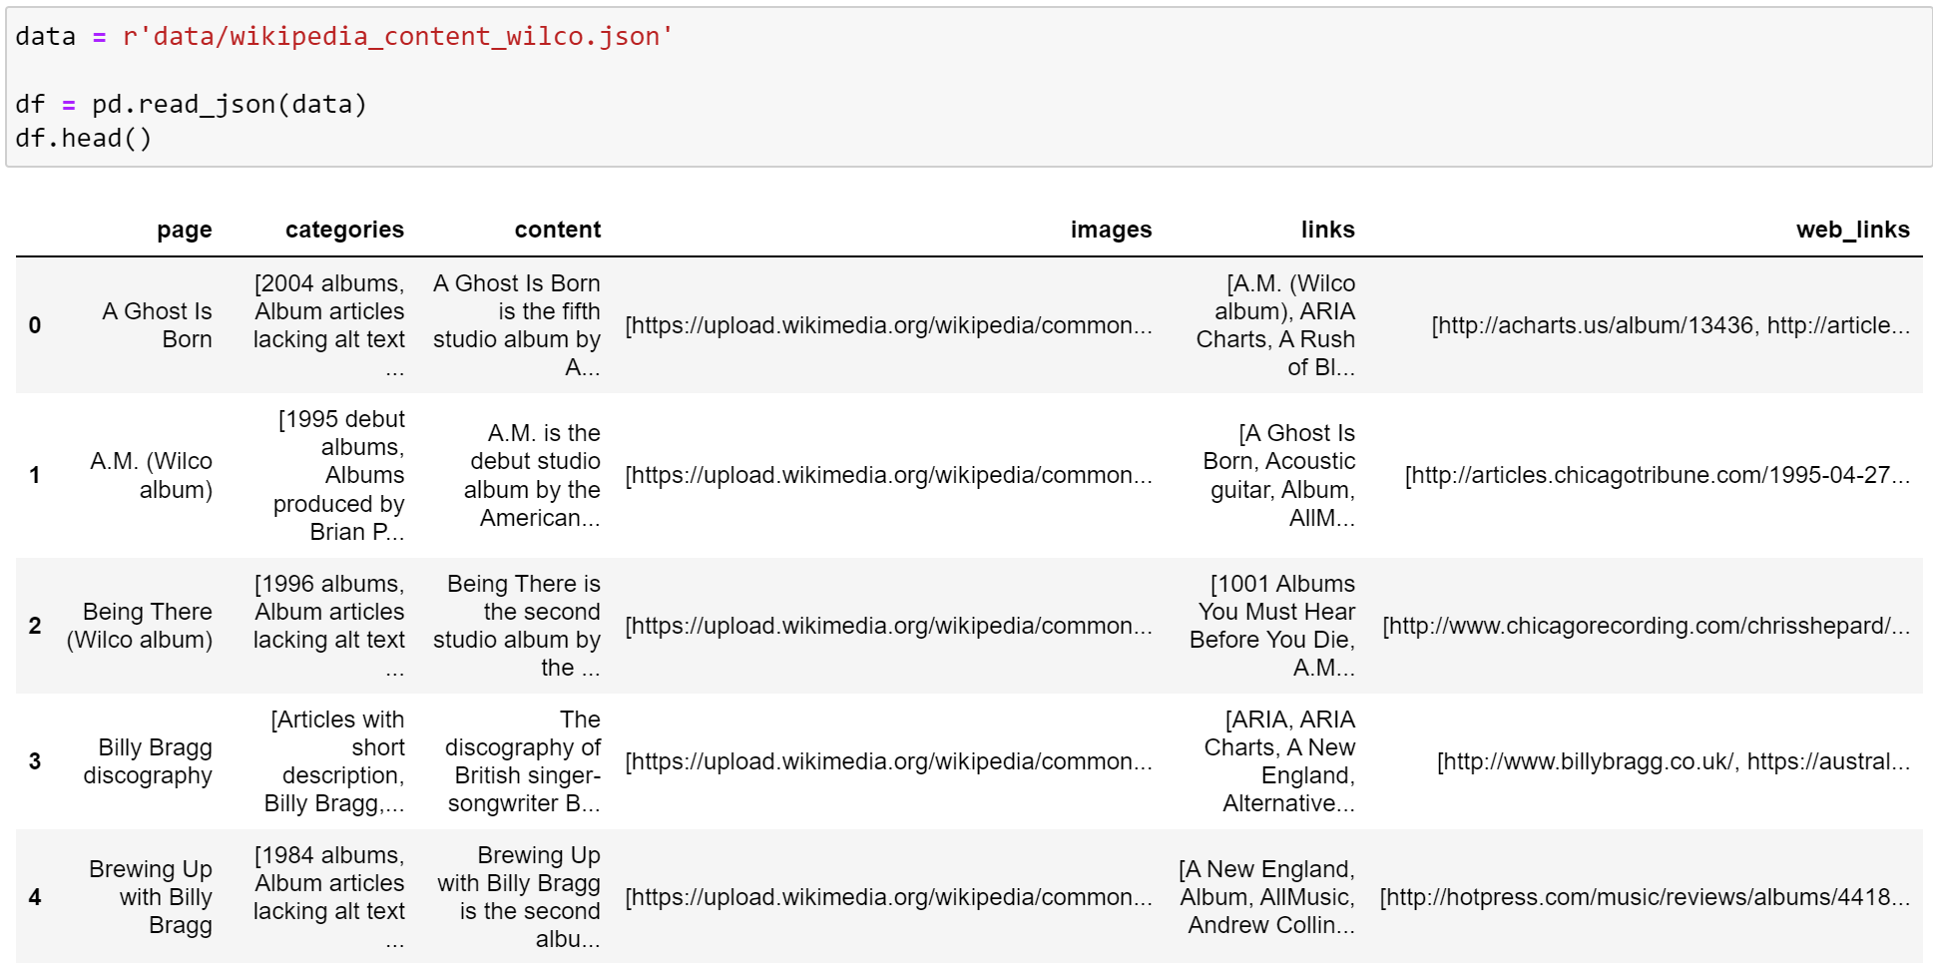Click the 'Being There (Wilco album)' page cell
The image size is (1934, 964).
(140, 626)
